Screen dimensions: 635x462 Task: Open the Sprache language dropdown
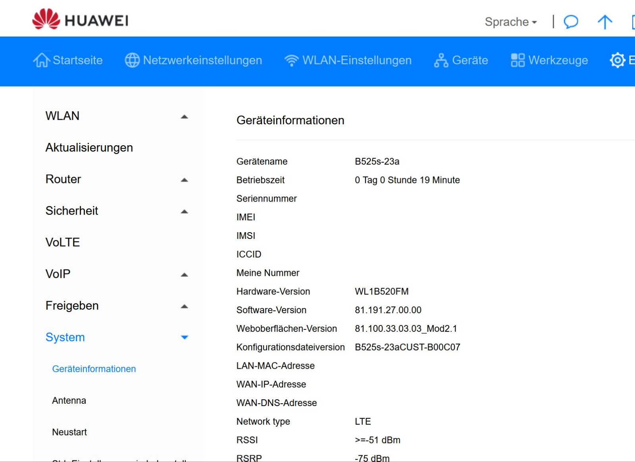(x=511, y=22)
